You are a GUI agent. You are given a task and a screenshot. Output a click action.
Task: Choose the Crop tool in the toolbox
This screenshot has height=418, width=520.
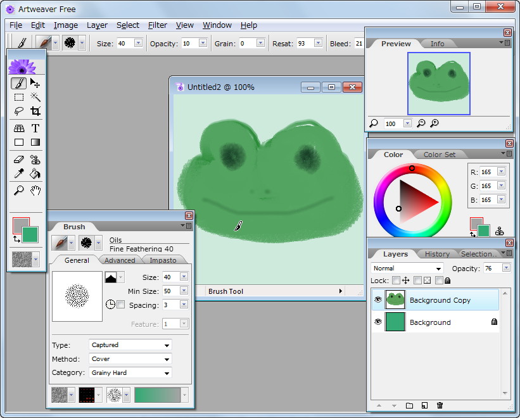coord(35,111)
